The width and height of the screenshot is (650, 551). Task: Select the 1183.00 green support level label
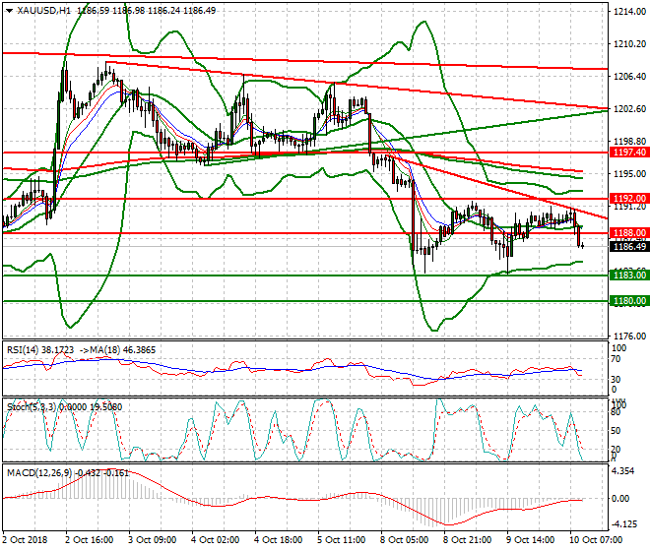click(x=629, y=275)
